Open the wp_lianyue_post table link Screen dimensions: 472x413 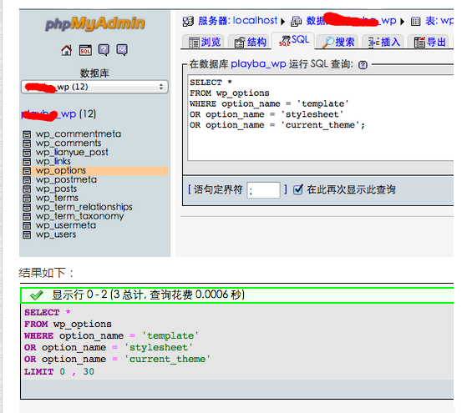(x=72, y=153)
